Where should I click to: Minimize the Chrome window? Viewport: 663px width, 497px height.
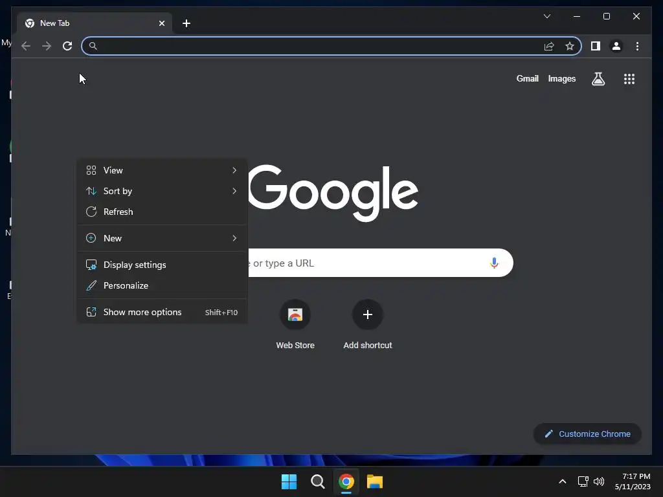tap(577, 16)
